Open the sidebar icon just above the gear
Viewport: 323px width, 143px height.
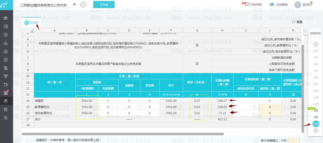pyautogui.click(x=6, y=109)
